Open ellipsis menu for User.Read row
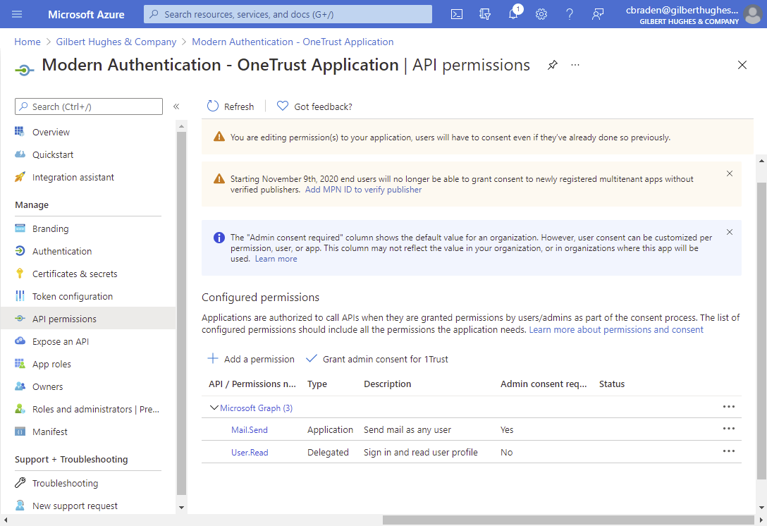767x526 pixels. (x=729, y=451)
